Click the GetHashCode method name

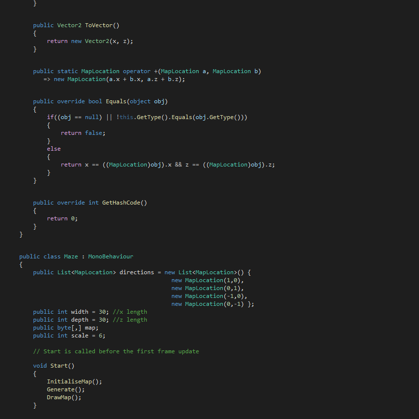(121, 203)
